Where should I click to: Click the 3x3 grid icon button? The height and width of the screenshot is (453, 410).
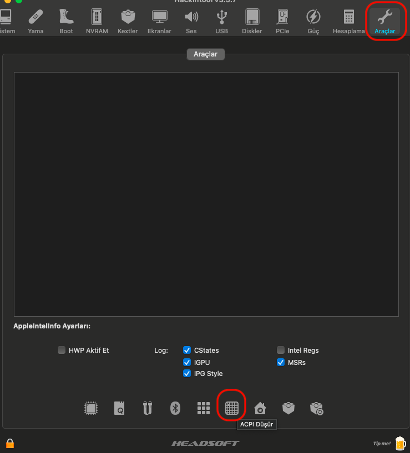tap(204, 408)
